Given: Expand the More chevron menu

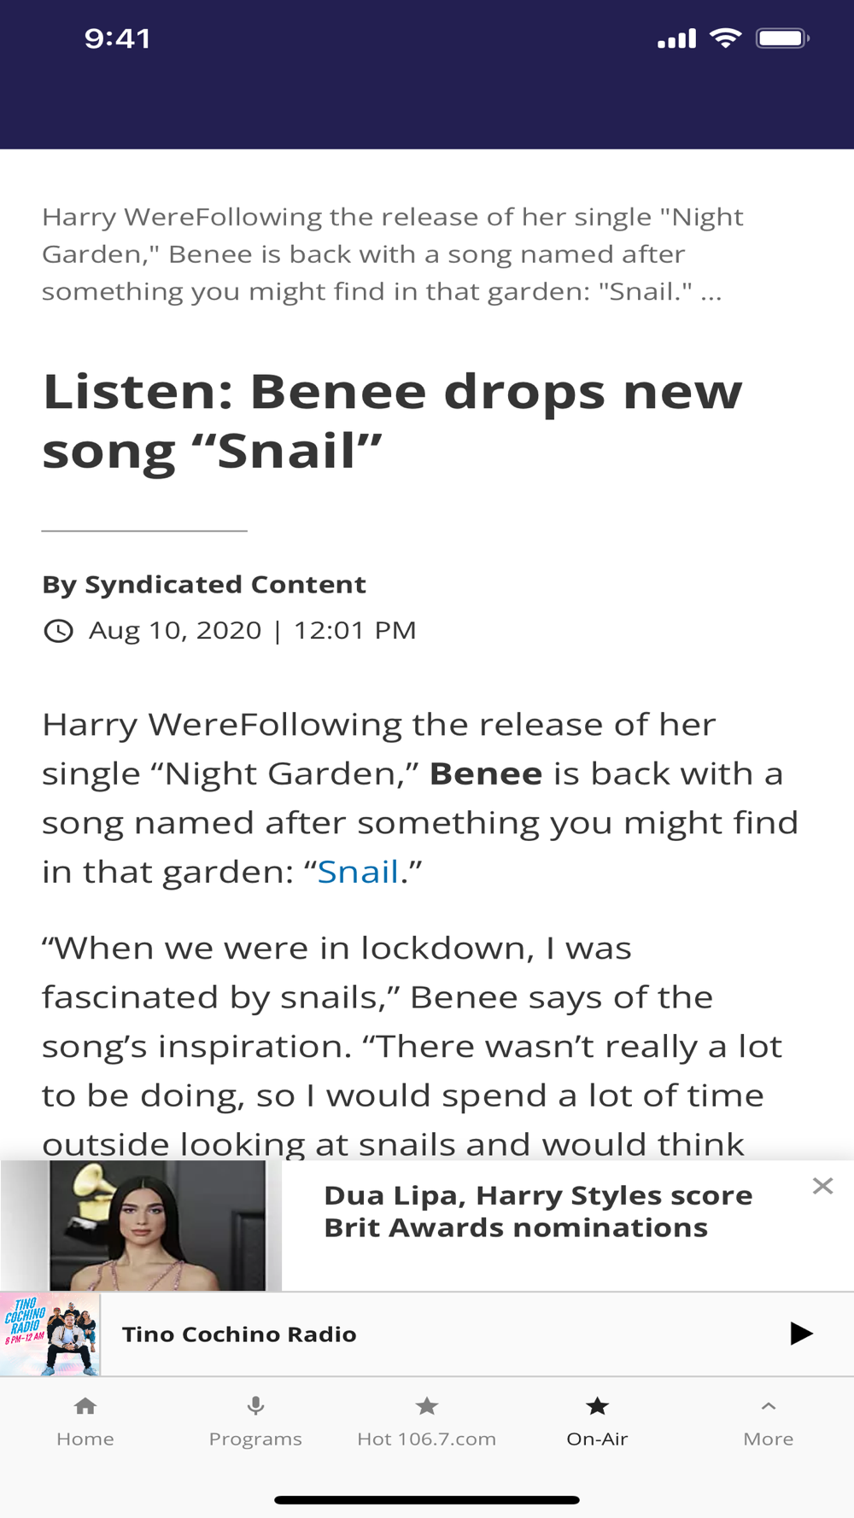Looking at the screenshot, I should [768, 1406].
